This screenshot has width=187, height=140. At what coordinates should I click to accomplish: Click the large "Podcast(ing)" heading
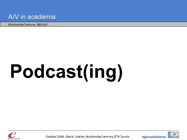66,73
